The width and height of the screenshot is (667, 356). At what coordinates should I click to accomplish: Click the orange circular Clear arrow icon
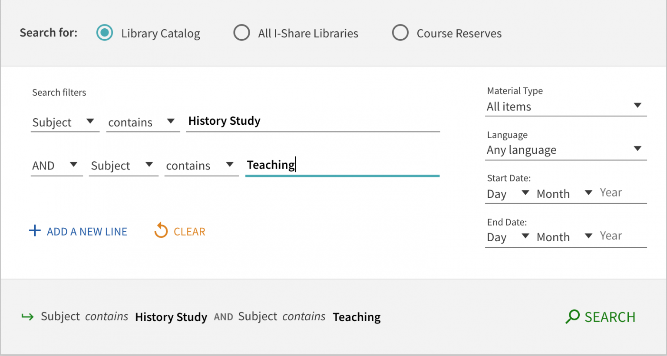pyautogui.click(x=161, y=231)
